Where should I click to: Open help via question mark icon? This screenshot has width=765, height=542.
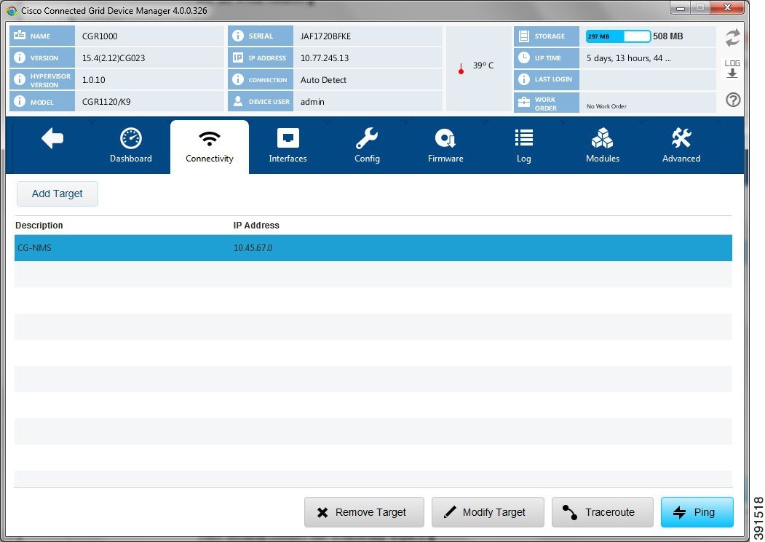tap(733, 100)
